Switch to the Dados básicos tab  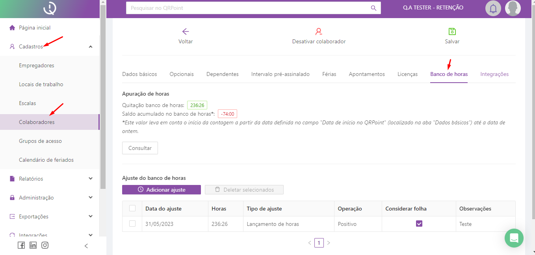click(x=139, y=74)
